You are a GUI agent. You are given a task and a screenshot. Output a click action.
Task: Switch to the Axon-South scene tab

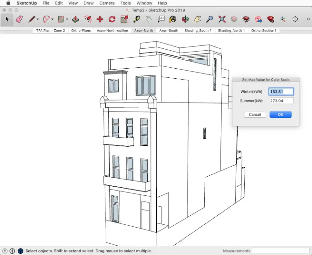click(169, 31)
